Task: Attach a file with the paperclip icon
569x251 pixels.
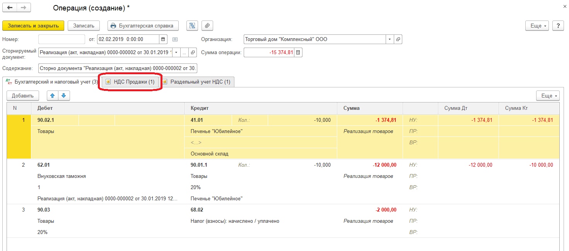Action: point(207,26)
